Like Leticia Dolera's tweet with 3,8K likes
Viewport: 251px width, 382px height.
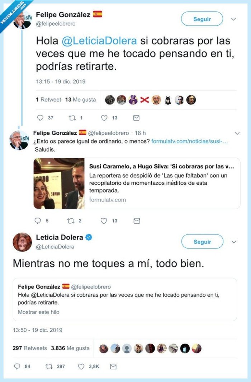point(81,367)
